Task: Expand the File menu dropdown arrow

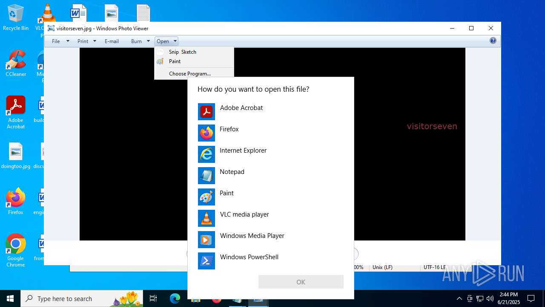Action: click(x=67, y=41)
